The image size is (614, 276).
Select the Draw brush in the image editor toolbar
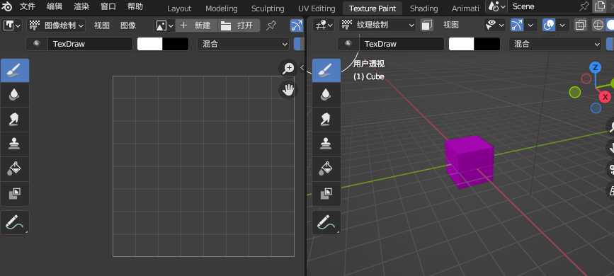point(14,71)
